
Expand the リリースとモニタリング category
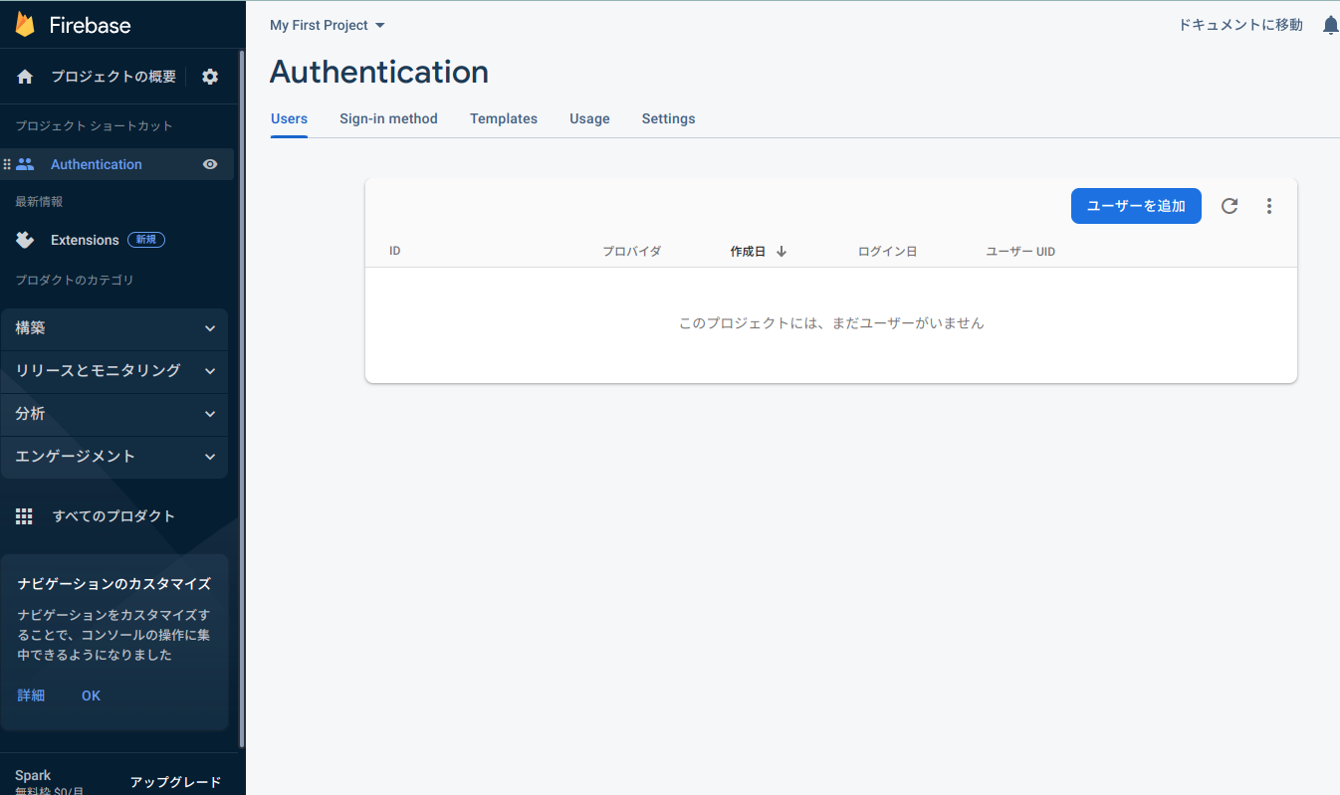pyautogui.click(x=114, y=371)
